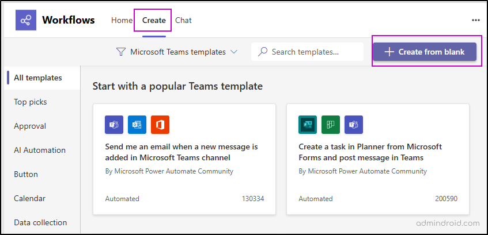Click the Start with a popular Teams template heading

pos(177,86)
